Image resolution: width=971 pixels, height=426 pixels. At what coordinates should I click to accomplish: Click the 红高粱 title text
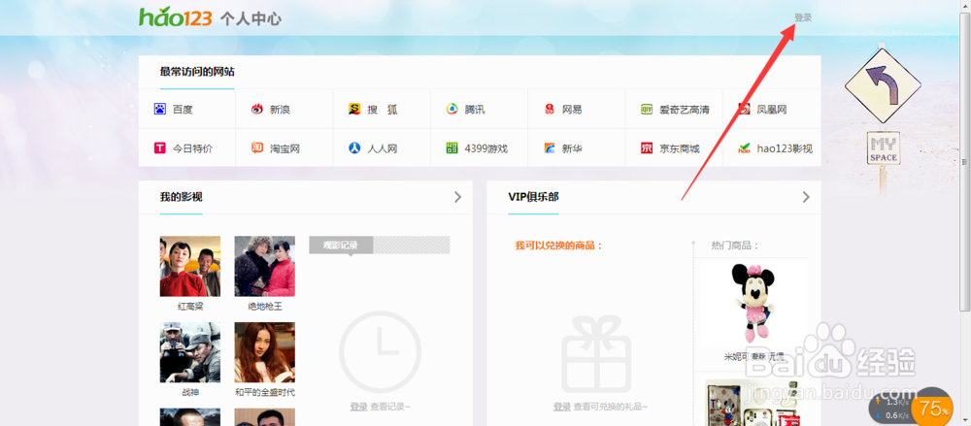pos(190,307)
